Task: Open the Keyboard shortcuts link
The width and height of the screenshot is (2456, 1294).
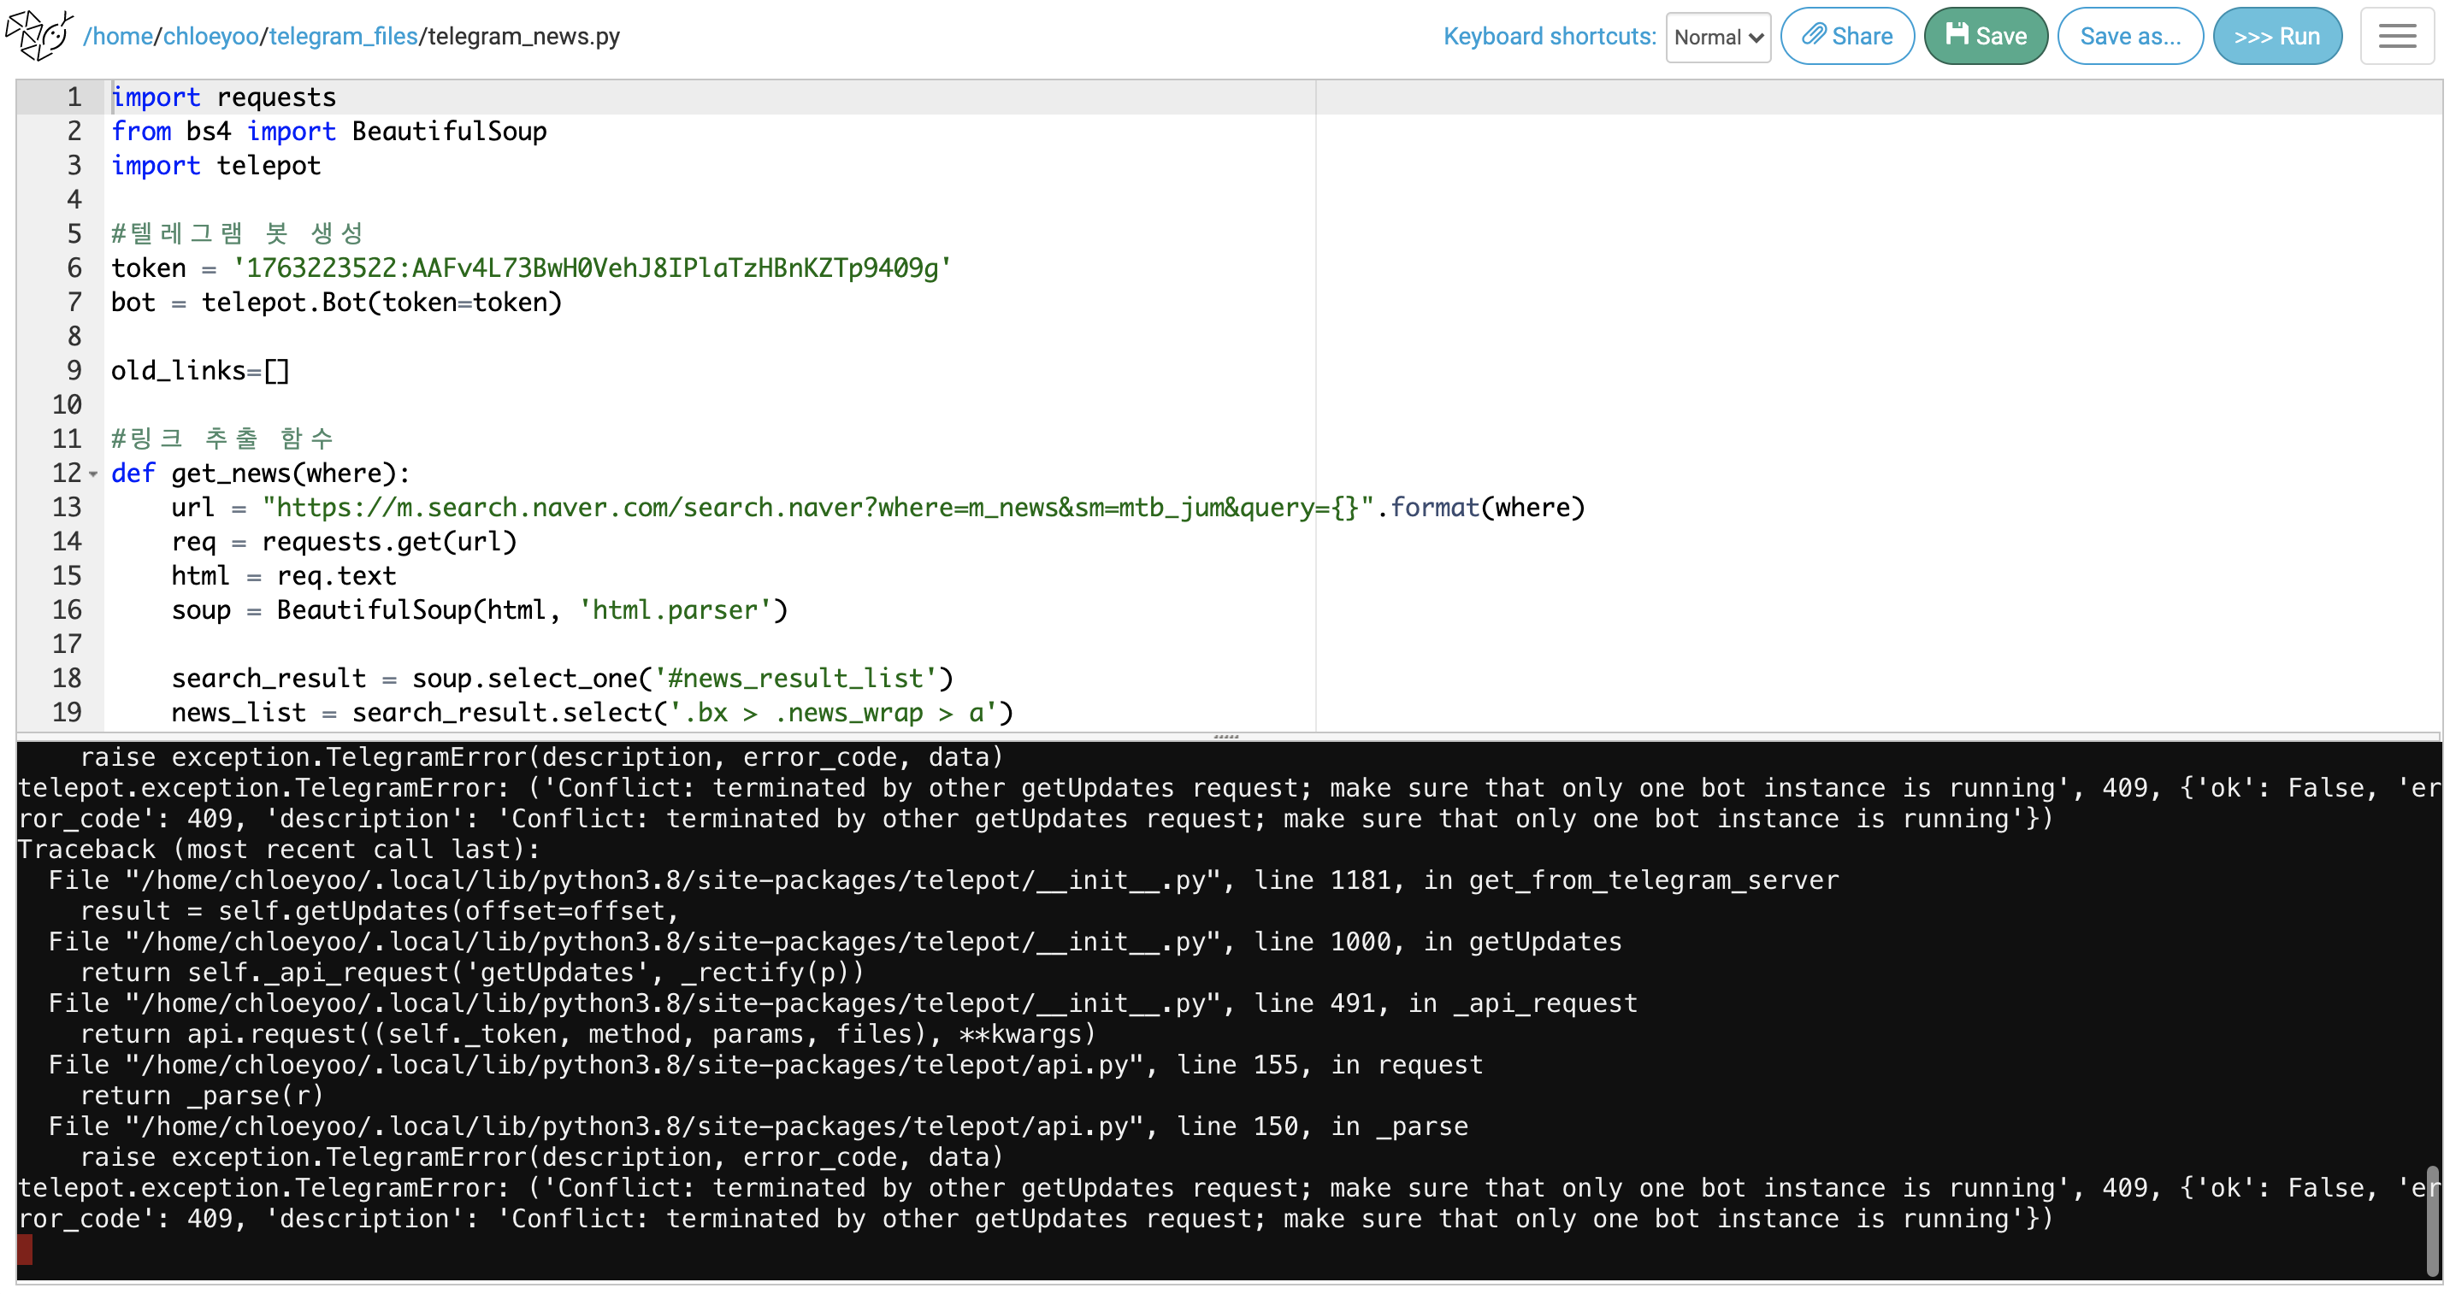Action: (1549, 36)
